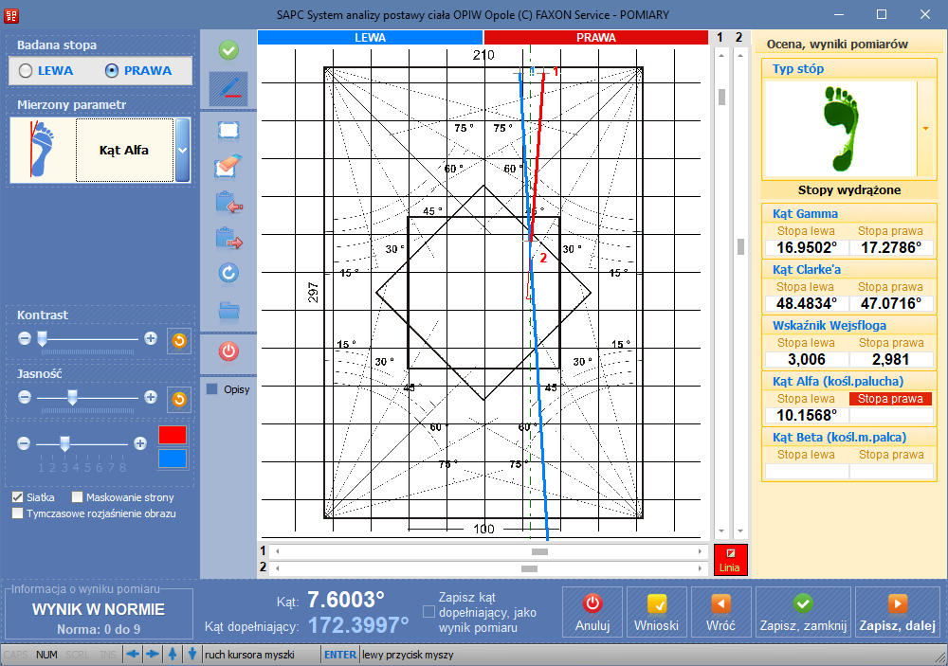948x666 pixels.
Task: Click the Stopa prawa Kąt Alfa field
Action: pos(889,415)
